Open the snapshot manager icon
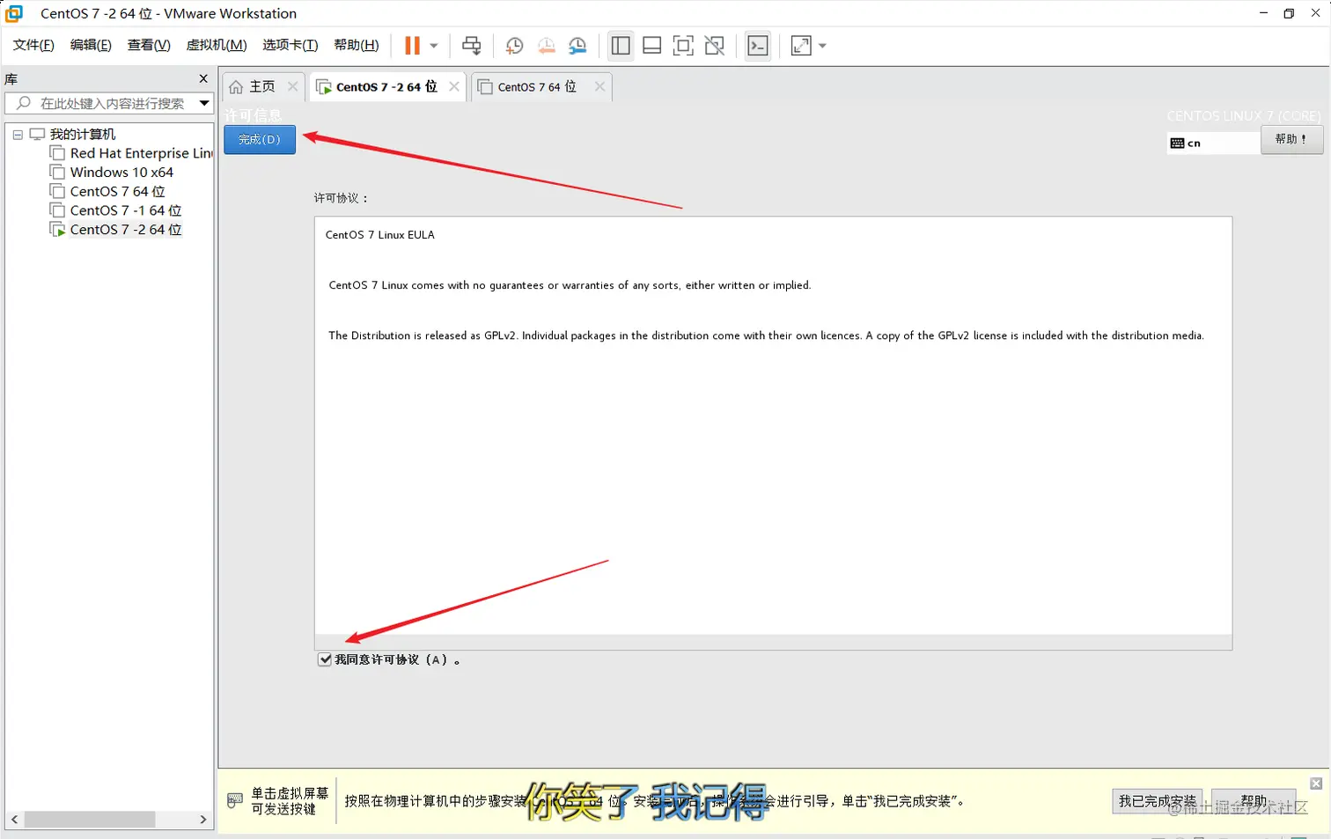Screen dimensions: 1331x839 (x=577, y=46)
